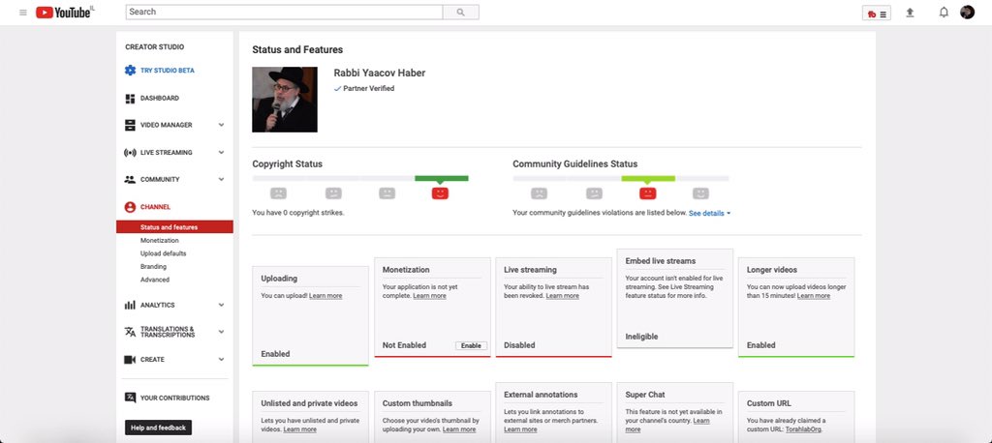Click in the Search input field

tap(284, 12)
